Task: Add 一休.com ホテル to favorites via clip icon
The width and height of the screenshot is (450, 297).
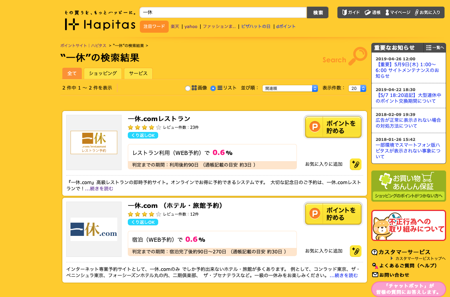Action: coord(356,251)
